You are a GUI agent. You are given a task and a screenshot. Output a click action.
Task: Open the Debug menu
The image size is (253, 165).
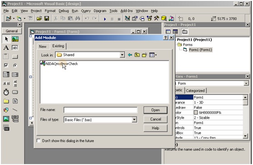coord(63,11)
